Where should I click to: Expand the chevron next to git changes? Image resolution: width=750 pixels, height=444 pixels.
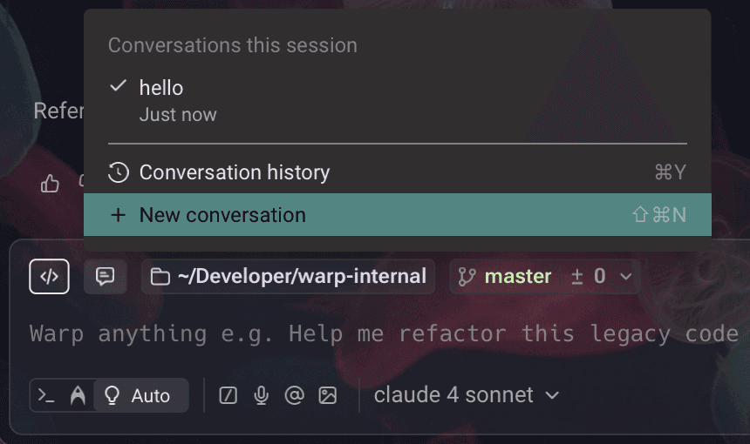(x=625, y=277)
